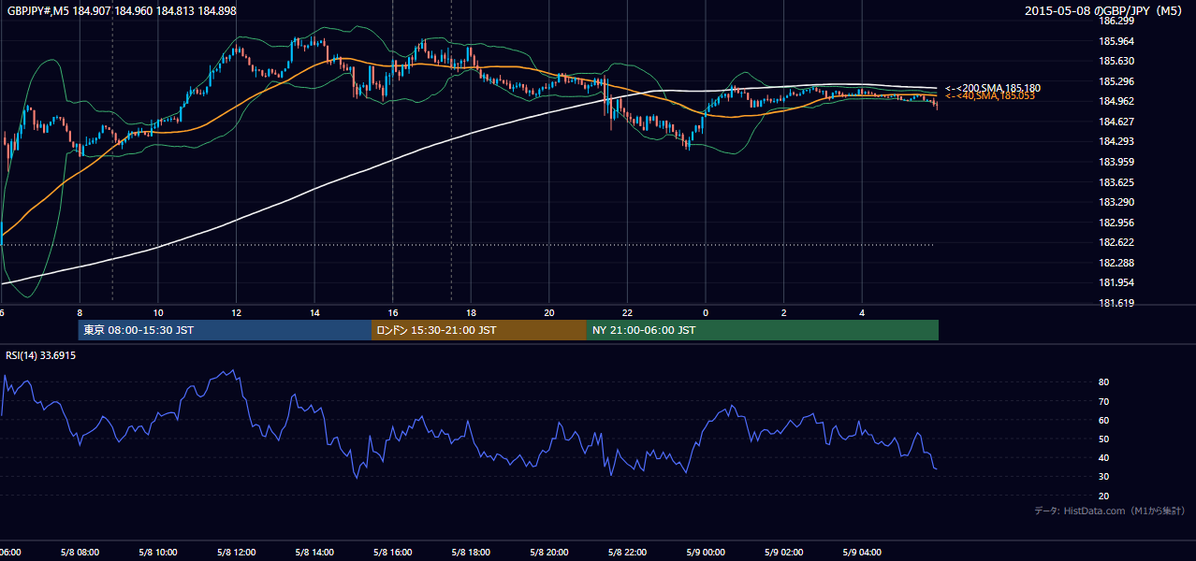Viewport: 1196px width, 561px height.
Task: Click price axis value 181.619
Action: point(1117,303)
